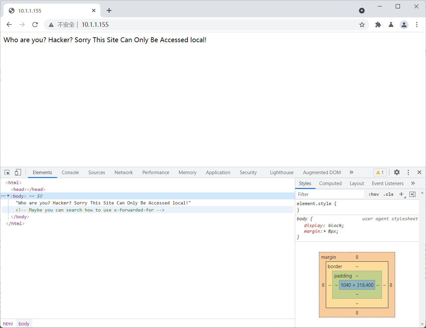Click the address bar URL 10.1.1.155

click(95, 24)
